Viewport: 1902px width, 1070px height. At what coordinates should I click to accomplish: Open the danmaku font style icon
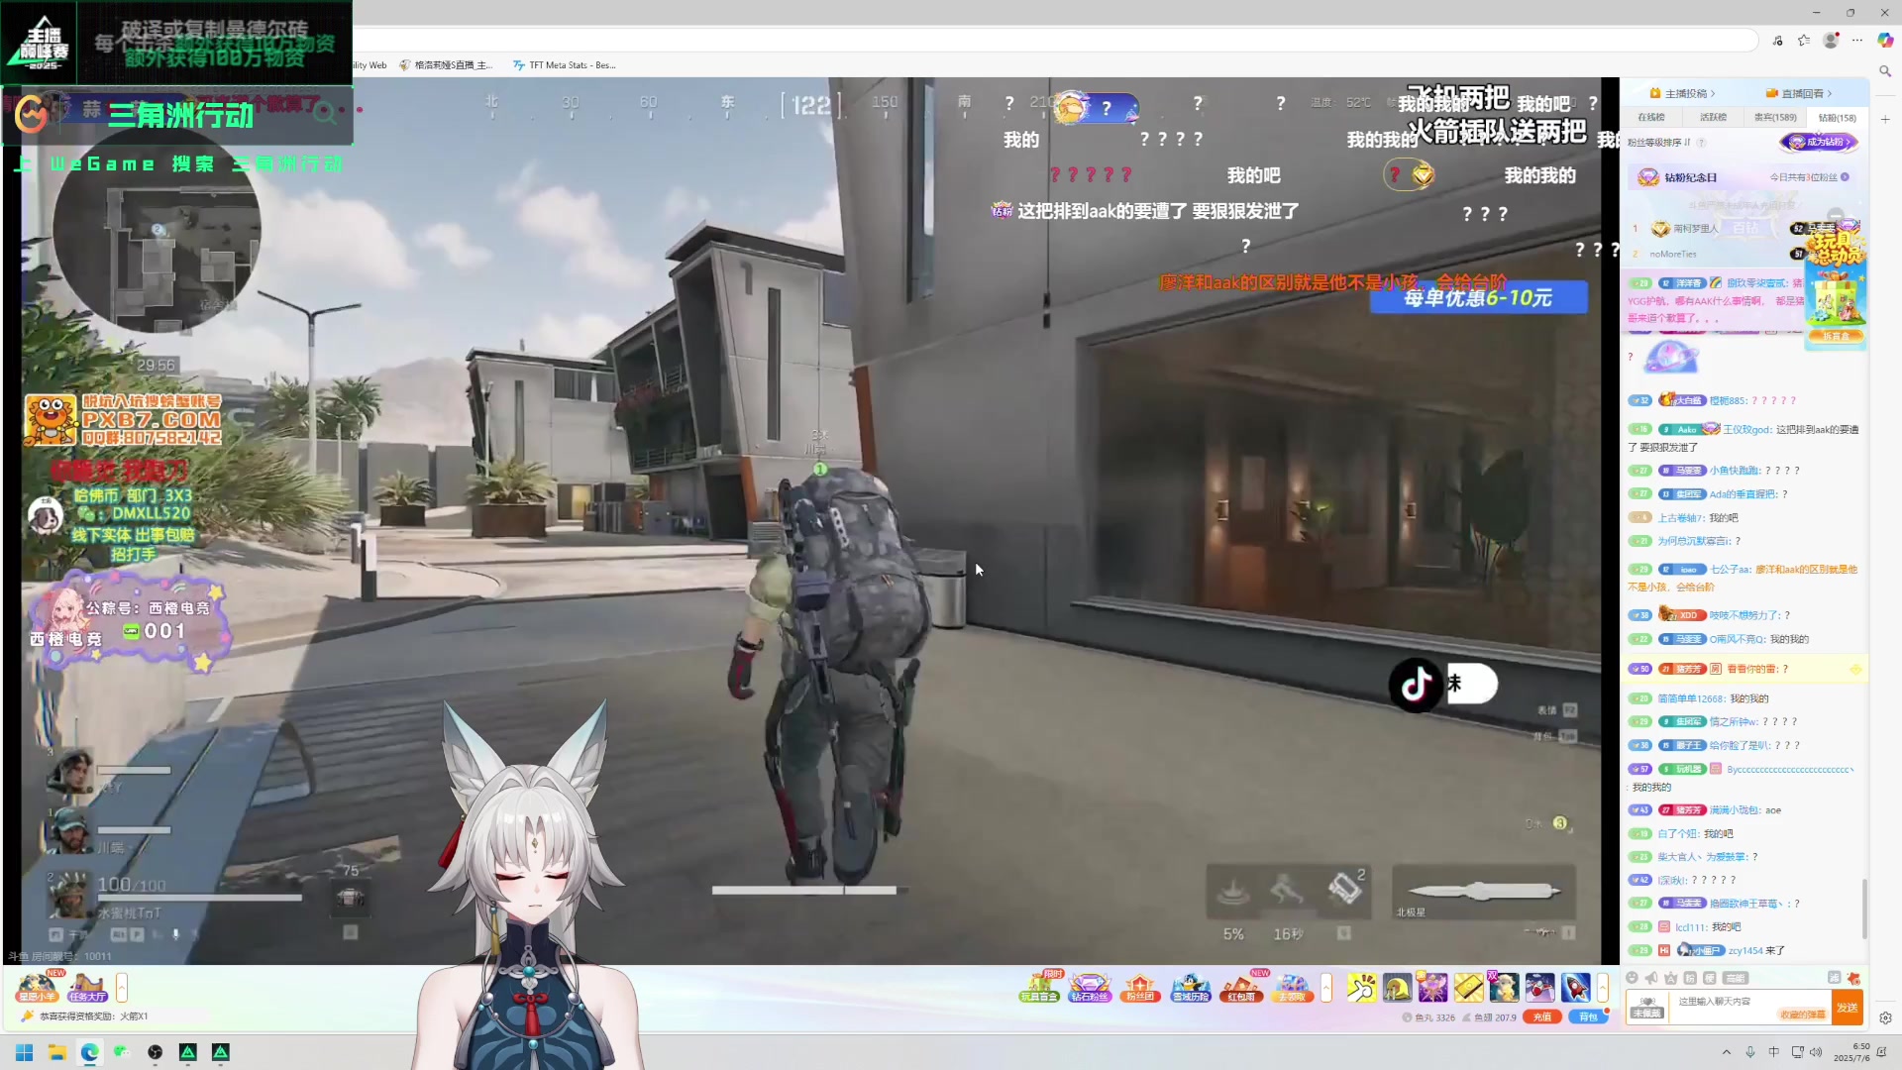coord(1671,978)
